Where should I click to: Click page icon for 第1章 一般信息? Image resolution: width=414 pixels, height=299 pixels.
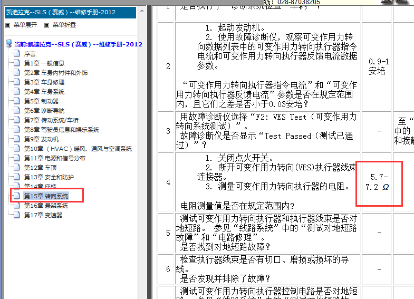17,63
